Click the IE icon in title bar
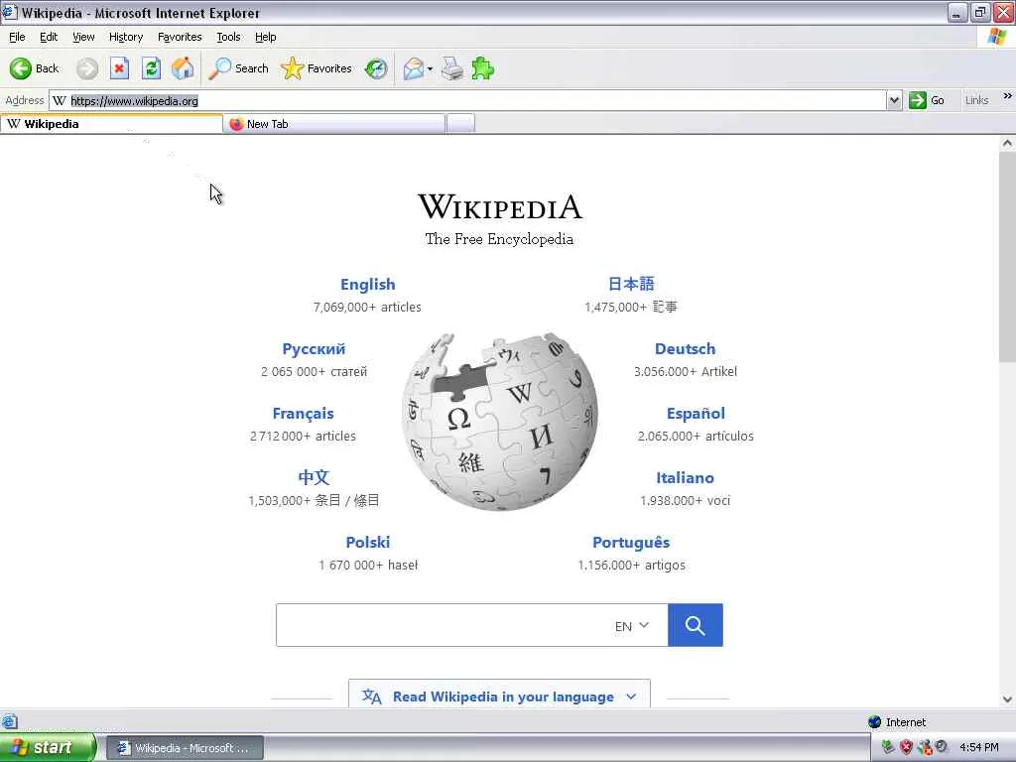 coord(9,12)
